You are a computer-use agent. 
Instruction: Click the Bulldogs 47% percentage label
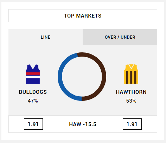[x=33, y=101]
